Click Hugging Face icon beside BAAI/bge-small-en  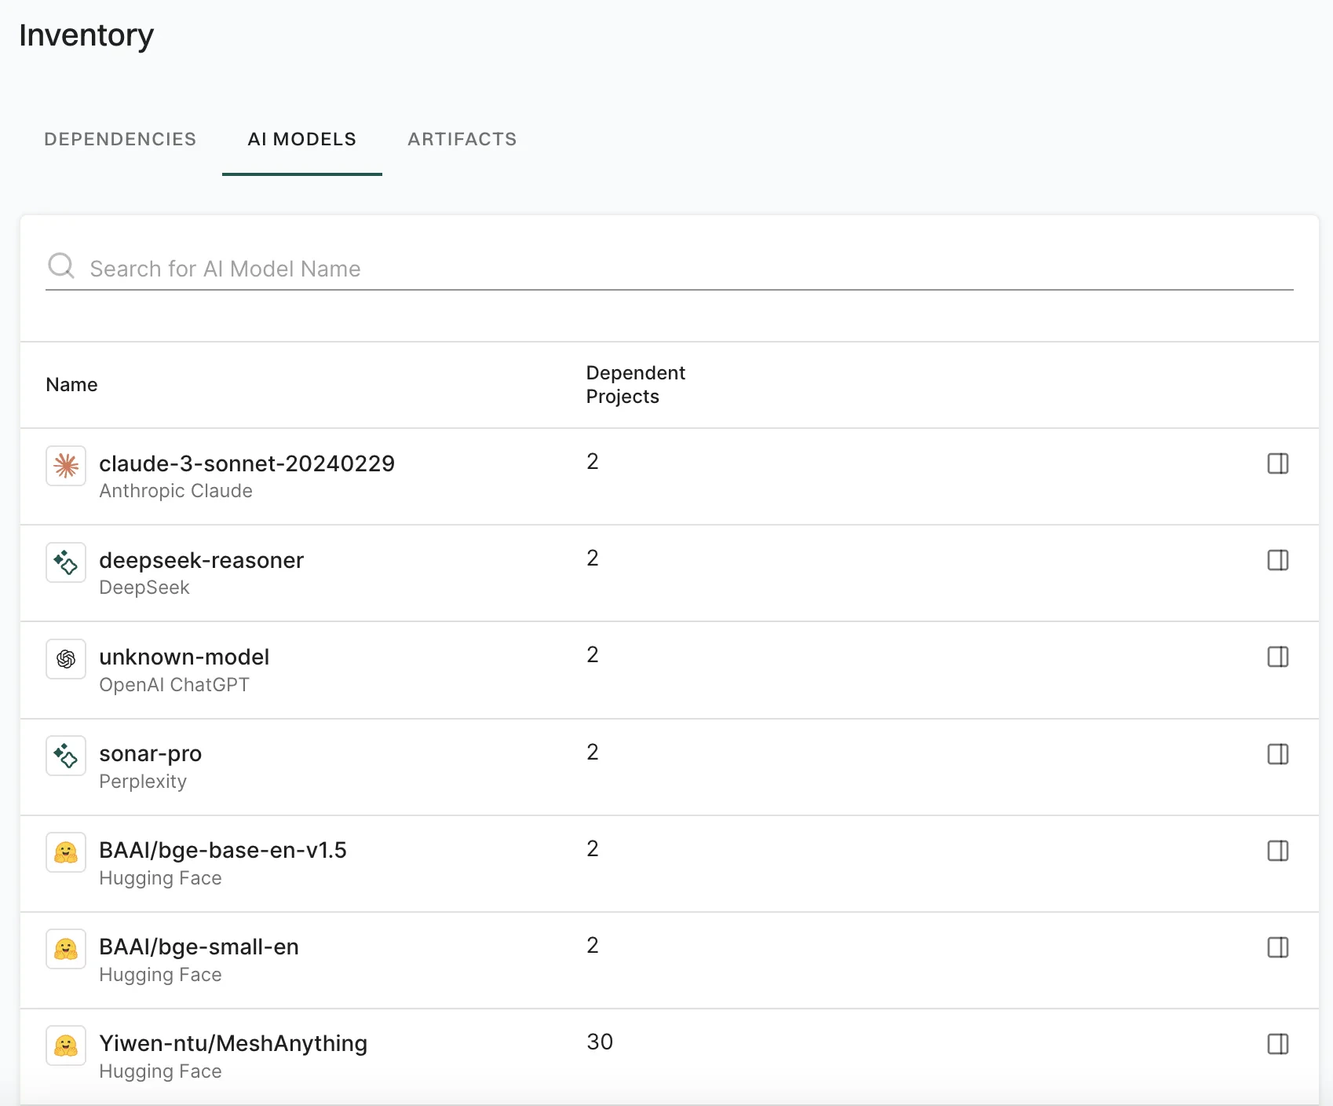click(66, 949)
